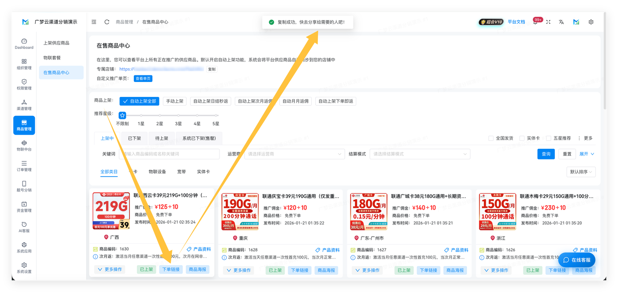This screenshot has height=292, width=618.
Task: Click the star slider handle at 不限制
Action: click(x=122, y=115)
